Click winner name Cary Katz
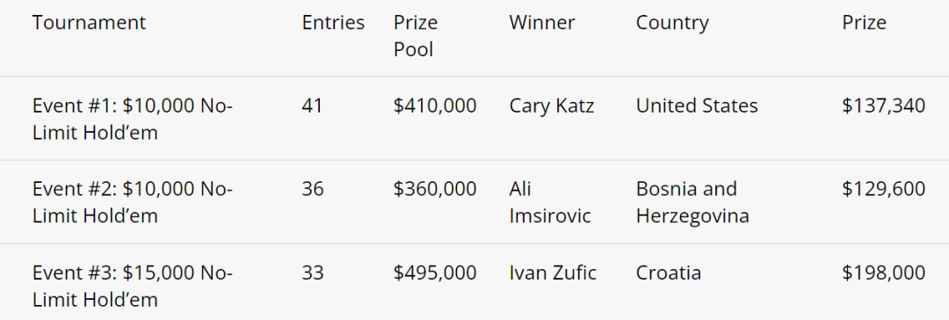The width and height of the screenshot is (949, 320). pos(551,106)
